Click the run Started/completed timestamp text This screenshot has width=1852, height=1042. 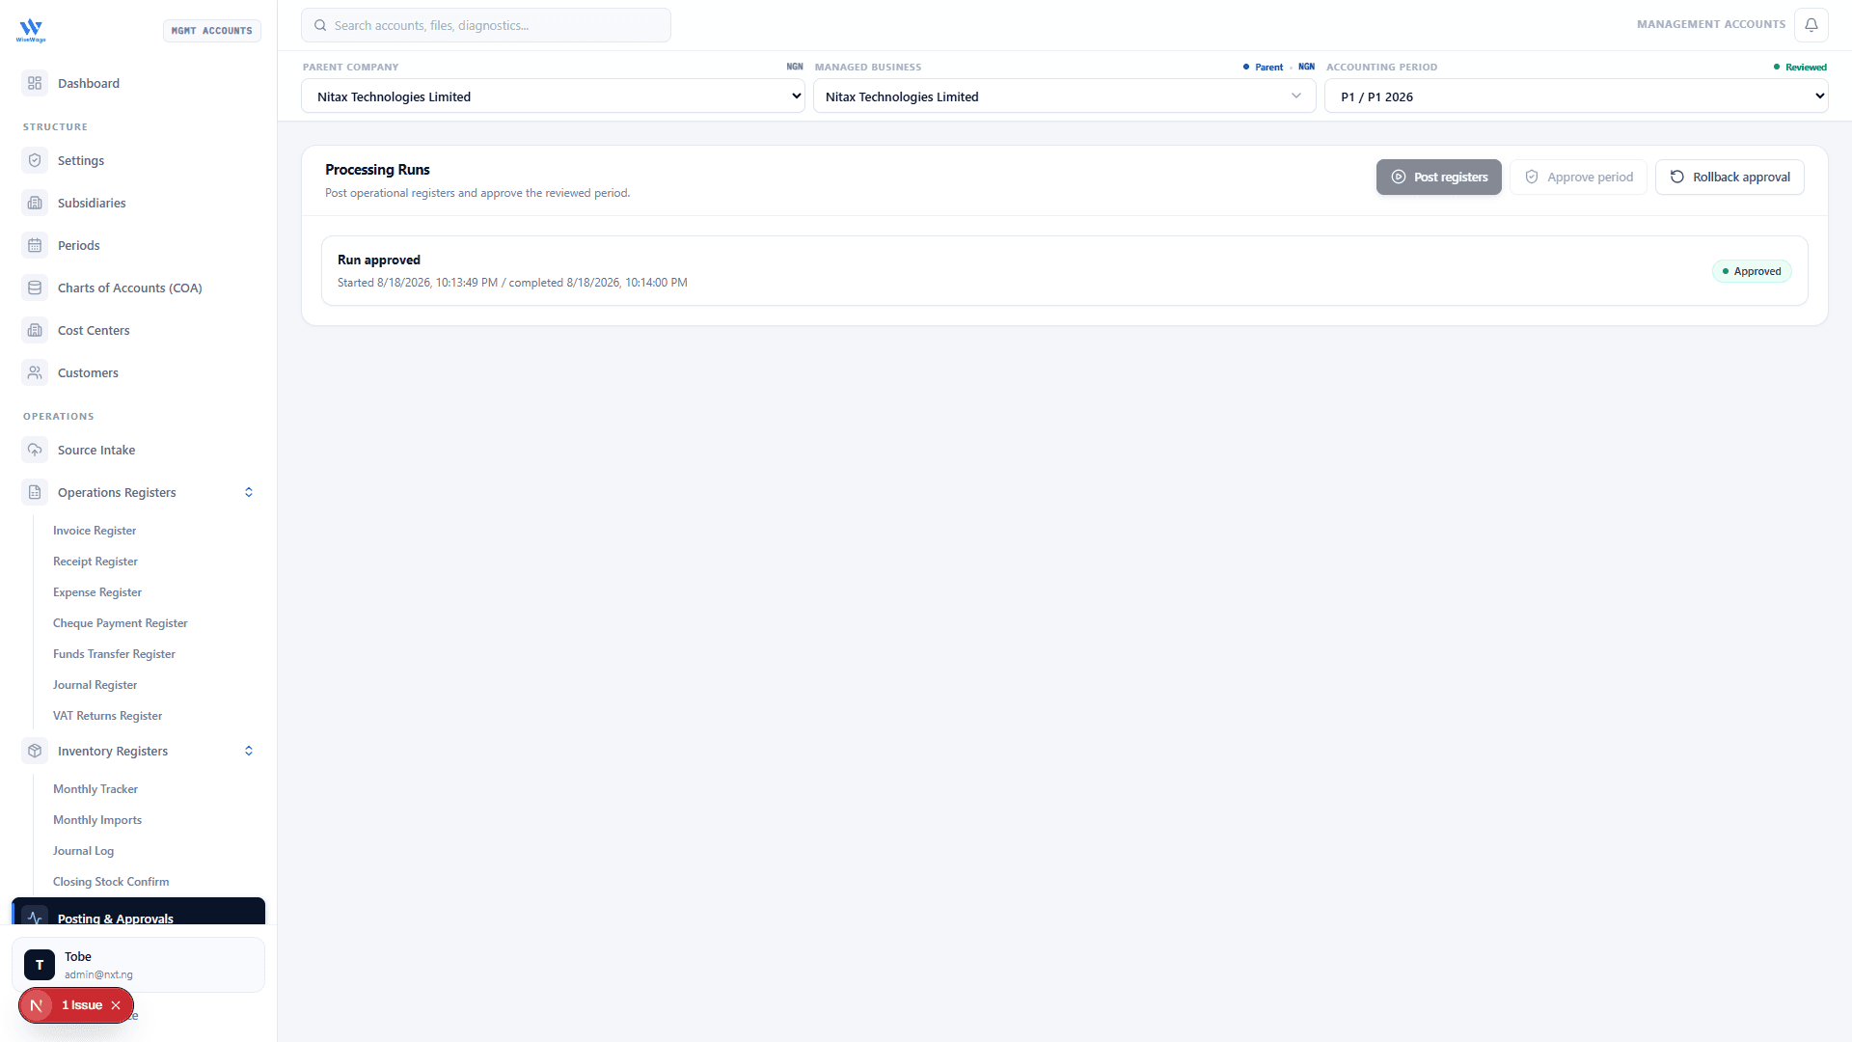point(512,283)
